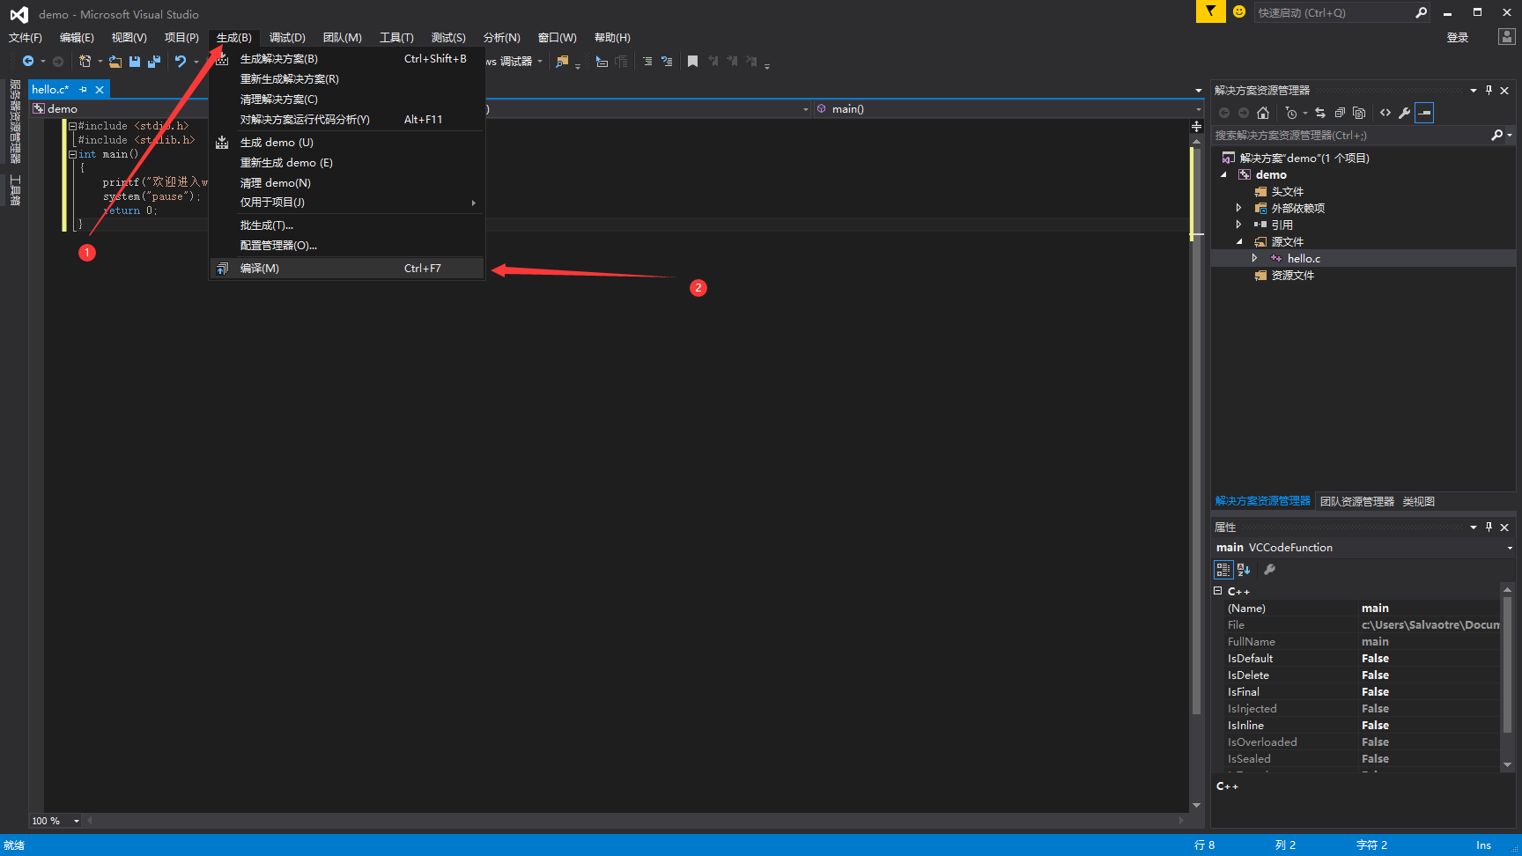Select 编译(M) from the build menu
Viewport: 1522px width, 856px height.
(260, 269)
